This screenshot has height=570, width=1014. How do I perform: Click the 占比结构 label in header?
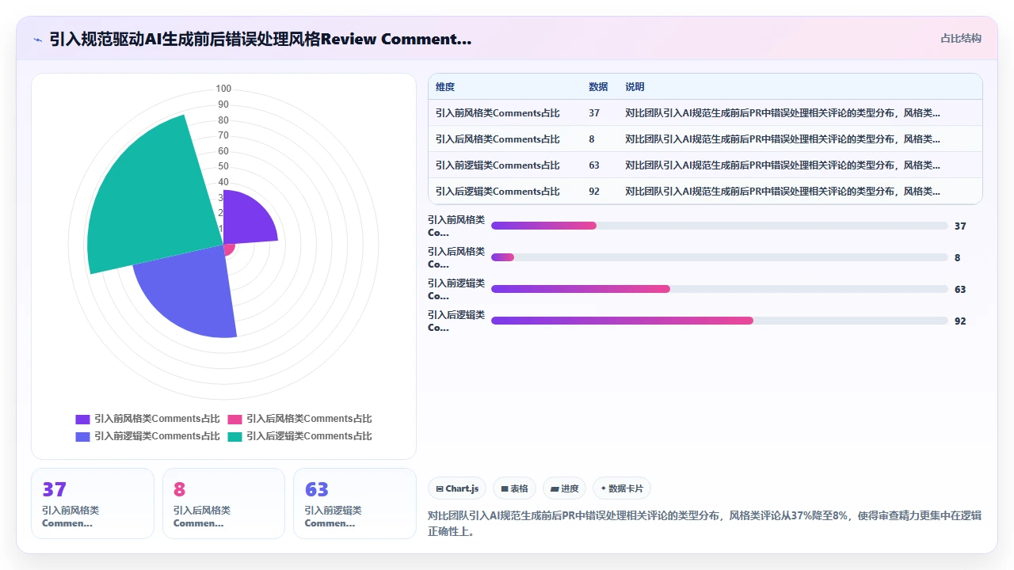[x=961, y=38]
